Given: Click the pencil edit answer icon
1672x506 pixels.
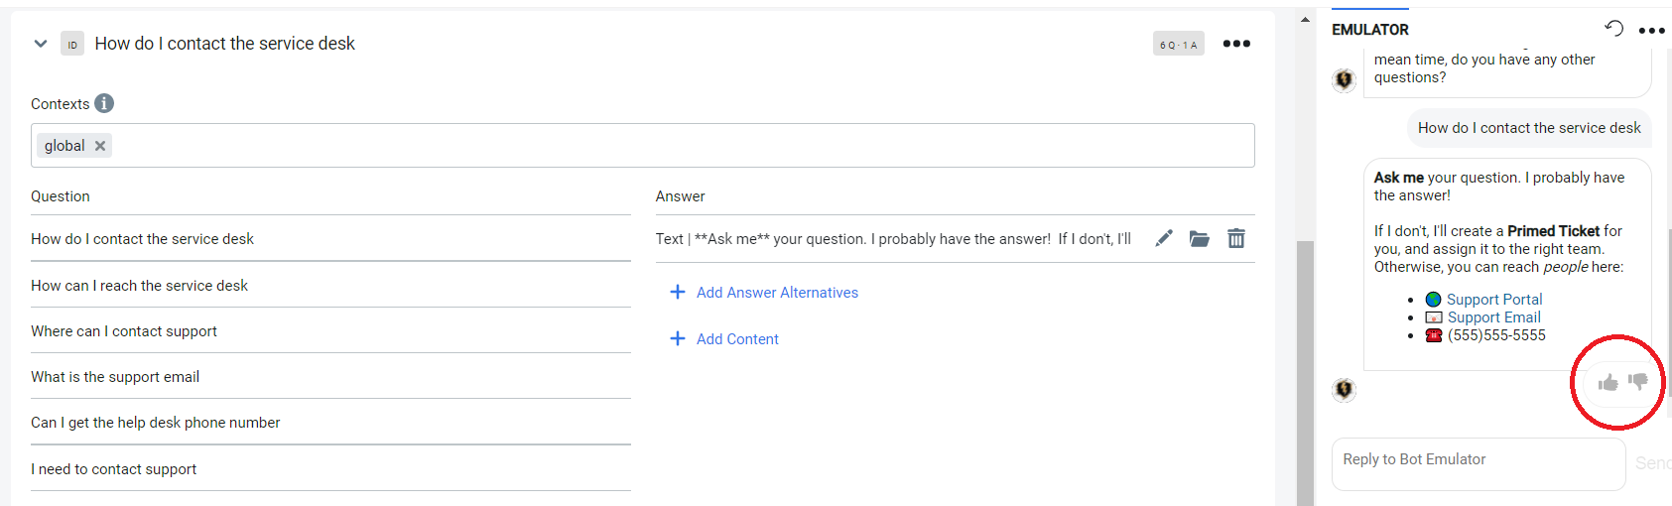Looking at the screenshot, I should pyautogui.click(x=1164, y=238).
